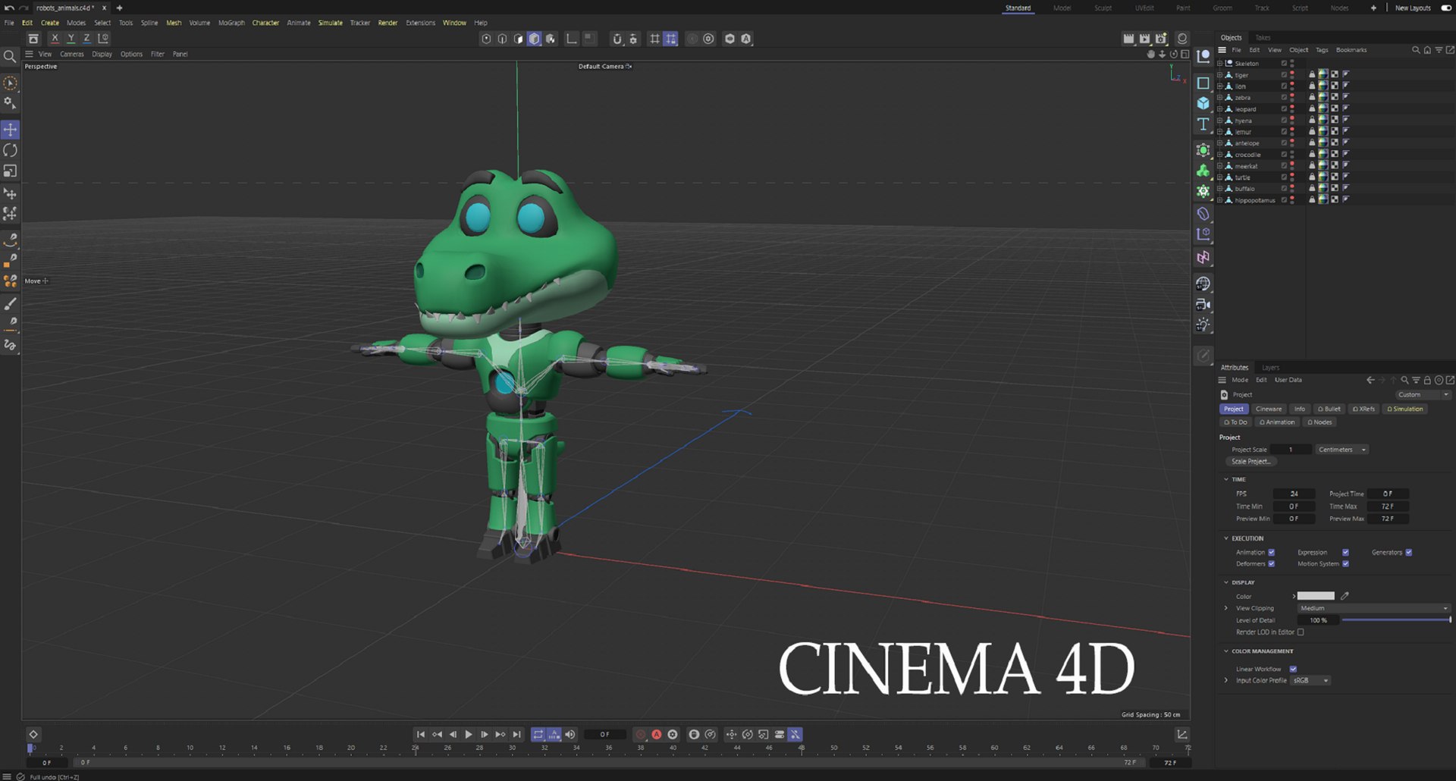The height and width of the screenshot is (781, 1456).
Task: Select the Move tool in left toolbar
Action: point(11,130)
